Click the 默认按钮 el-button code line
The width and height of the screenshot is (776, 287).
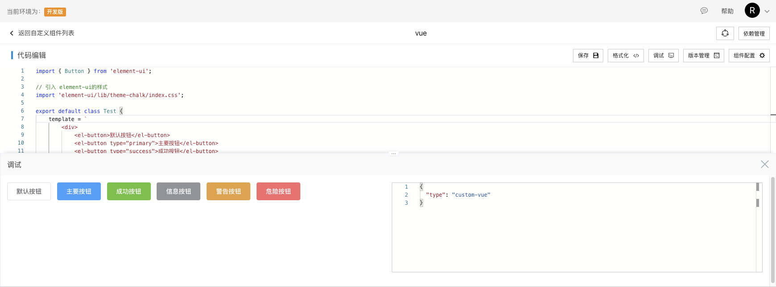click(122, 135)
